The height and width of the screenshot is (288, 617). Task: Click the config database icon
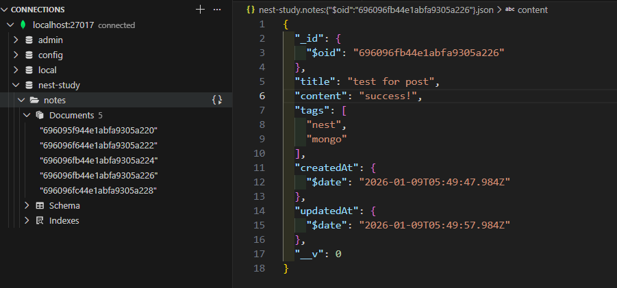29,55
